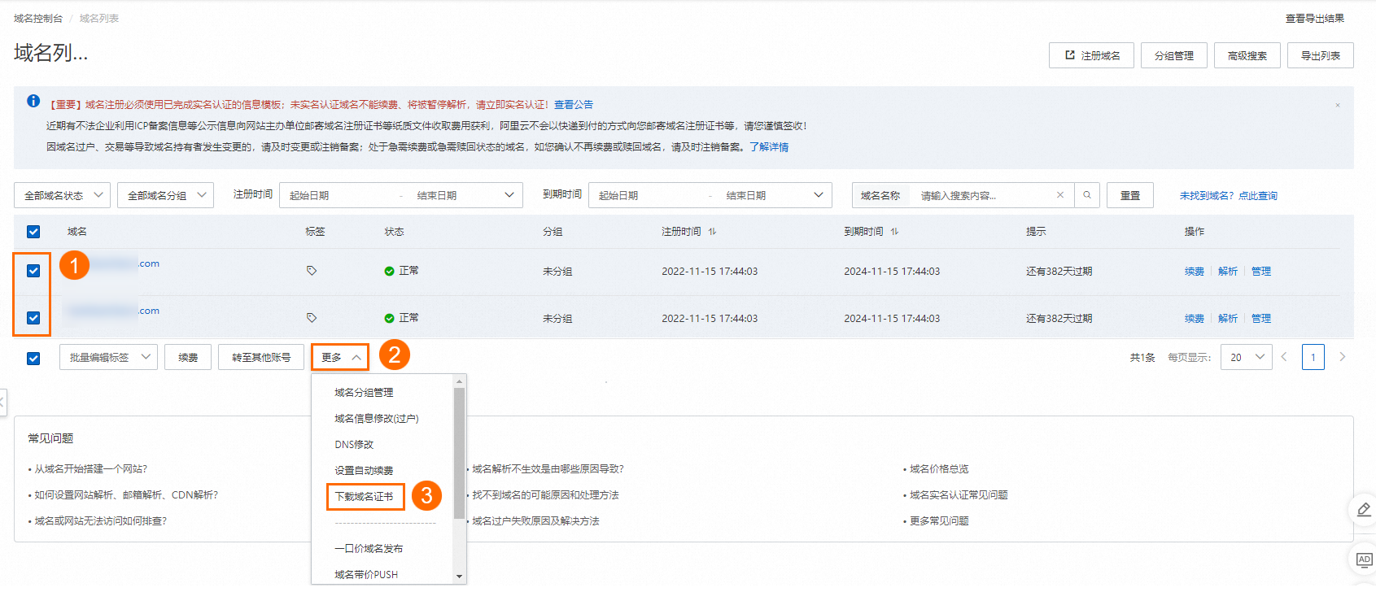
Task: Open FAQ 更多常见问题
Action: pyautogui.click(x=939, y=521)
